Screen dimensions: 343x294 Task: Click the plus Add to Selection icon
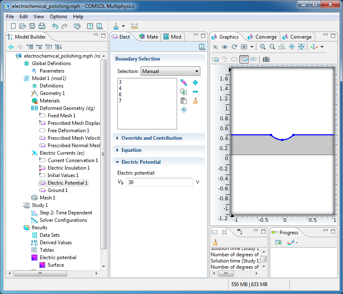click(195, 83)
